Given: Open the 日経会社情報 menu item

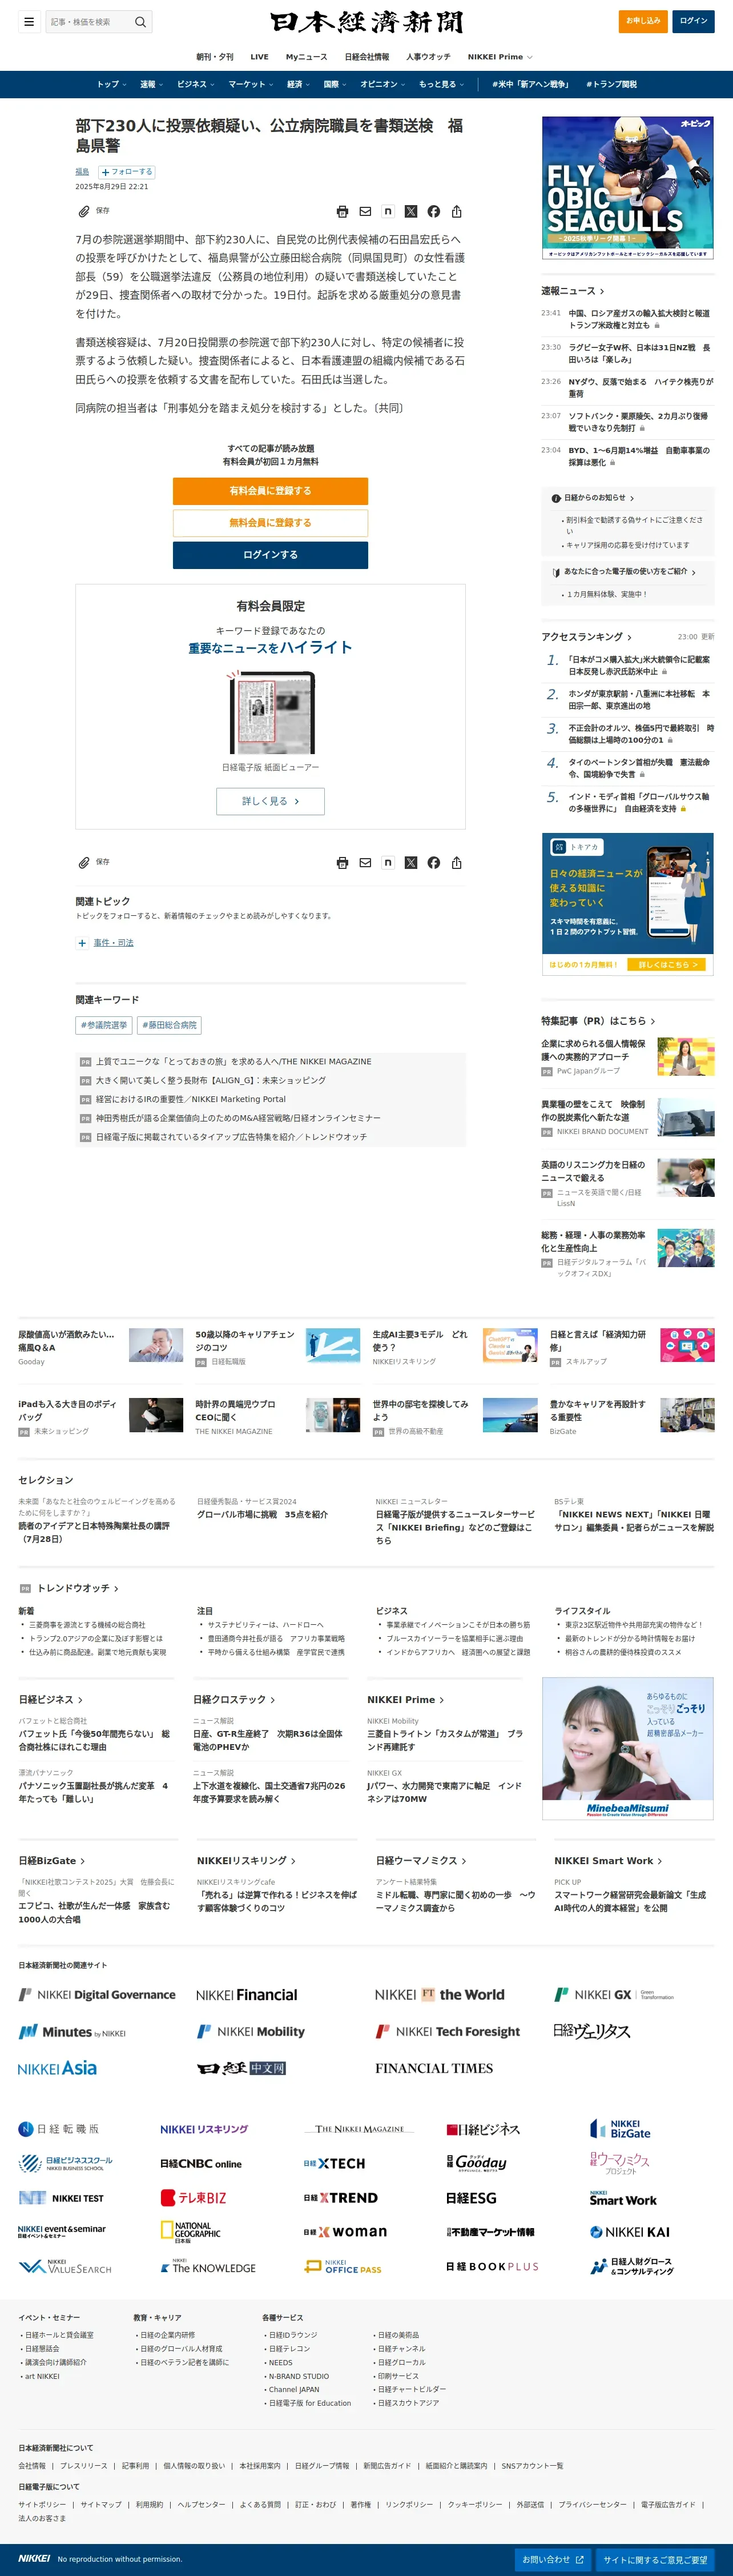Looking at the screenshot, I should point(366,57).
